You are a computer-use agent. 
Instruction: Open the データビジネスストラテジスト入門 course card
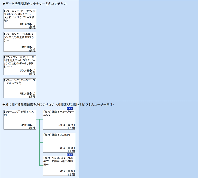[20, 19]
